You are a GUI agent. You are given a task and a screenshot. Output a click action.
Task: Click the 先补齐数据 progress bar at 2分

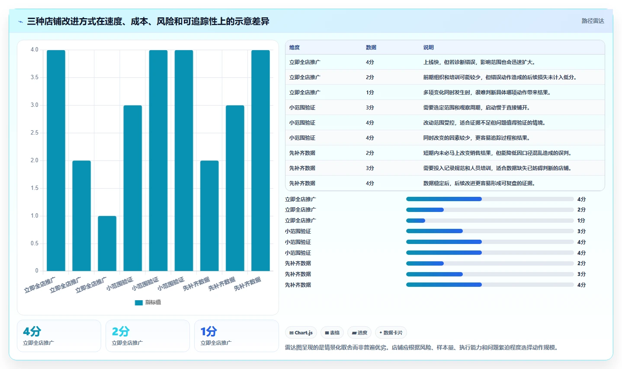click(490, 263)
